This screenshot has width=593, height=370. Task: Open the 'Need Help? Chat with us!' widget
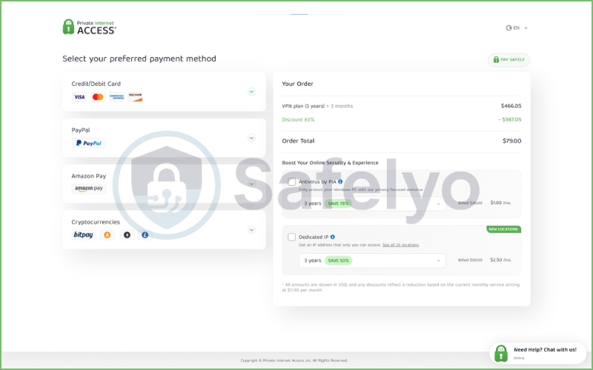point(537,352)
